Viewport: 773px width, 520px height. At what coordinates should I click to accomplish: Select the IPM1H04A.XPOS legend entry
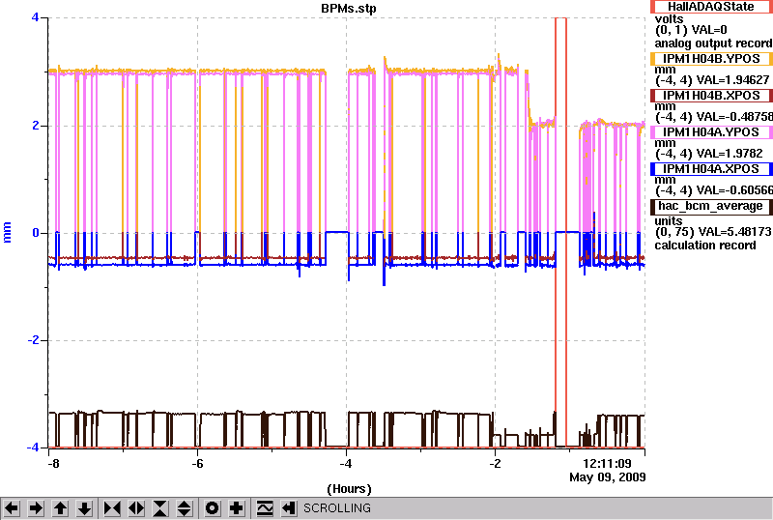pyautogui.click(x=711, y=169)
